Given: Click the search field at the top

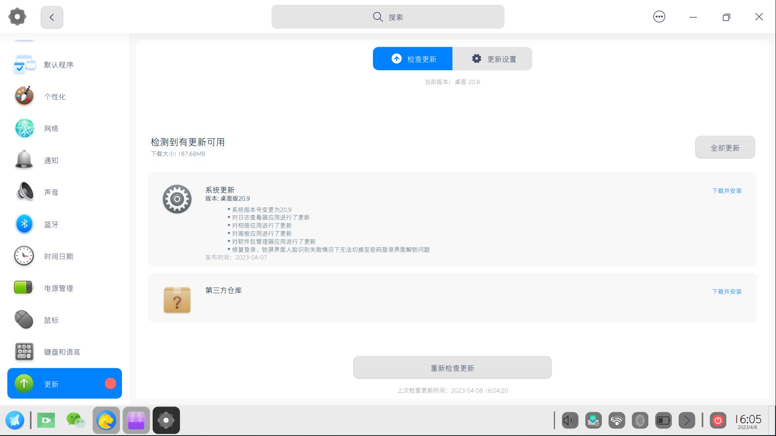Looking at the screenshot, I should 387,17.
